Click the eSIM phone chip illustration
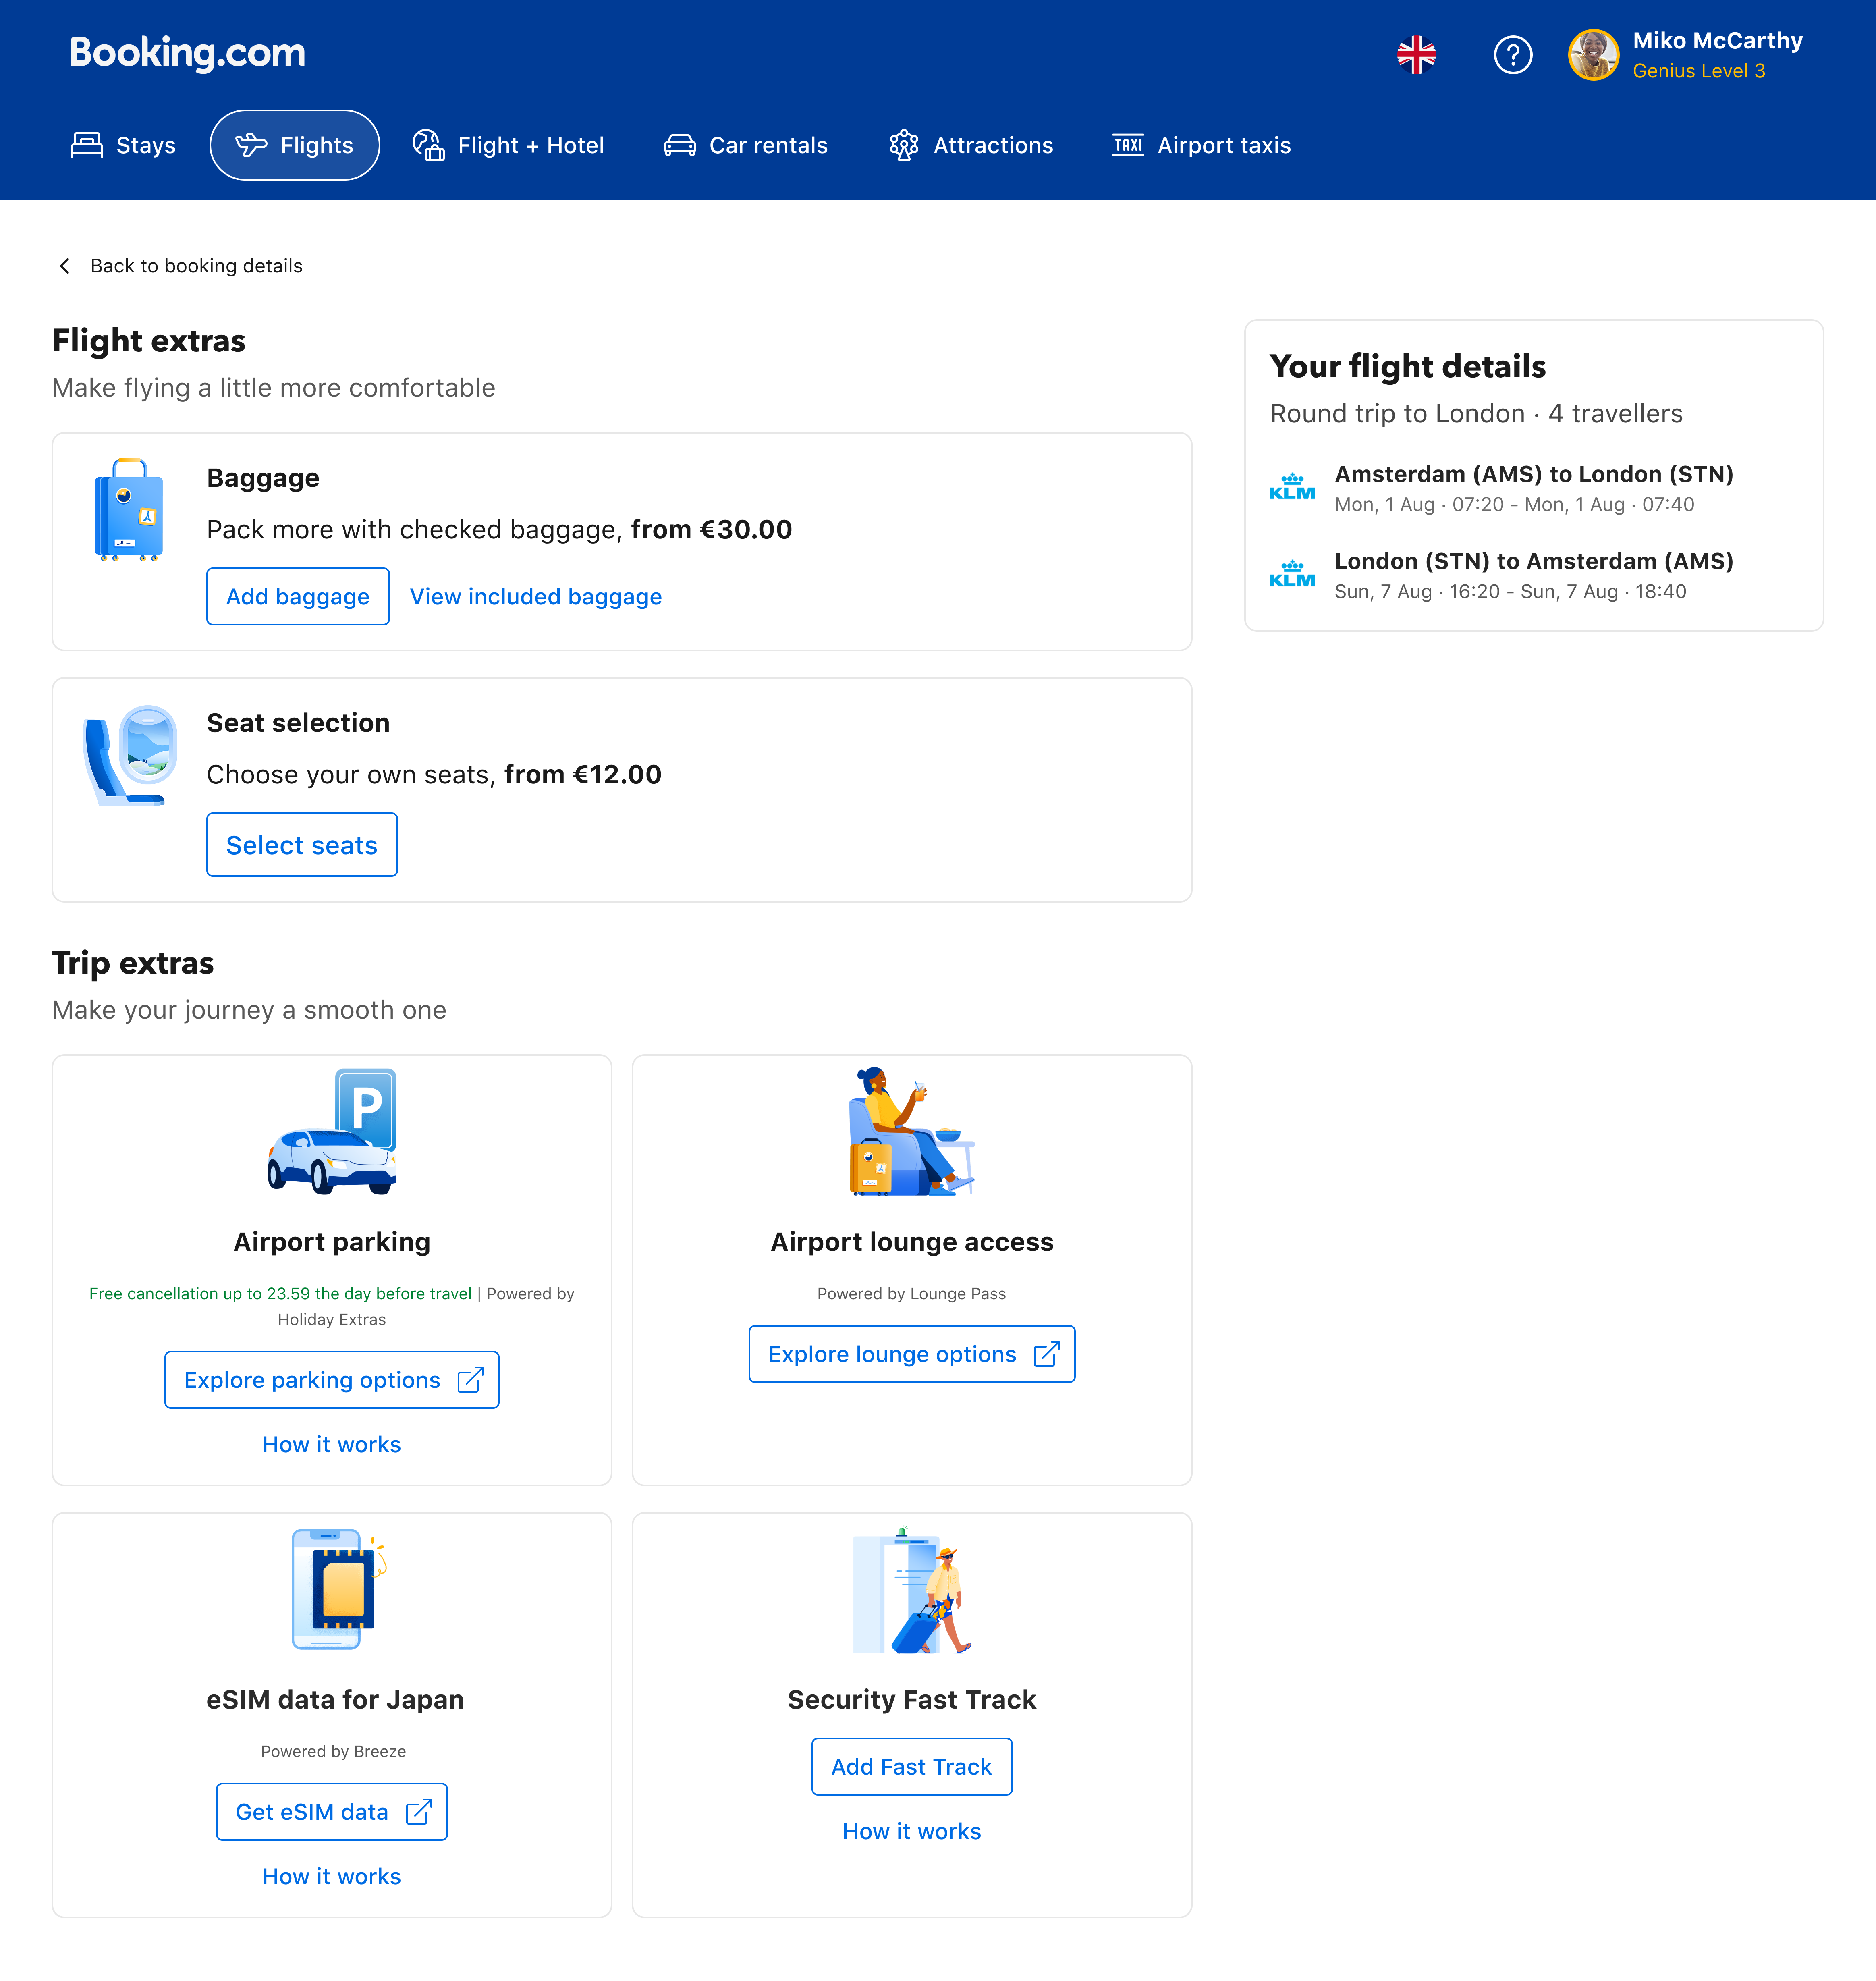The height and width of the screenshot is (1981, 1876). click(338, 1588)
